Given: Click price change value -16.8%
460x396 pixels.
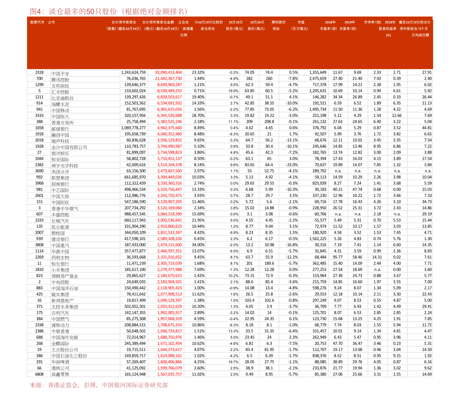Looking at the screenshot, I should coord(292,245).
